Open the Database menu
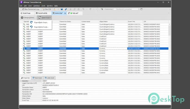This screenshot has height=109, width=190. (36, 6)
